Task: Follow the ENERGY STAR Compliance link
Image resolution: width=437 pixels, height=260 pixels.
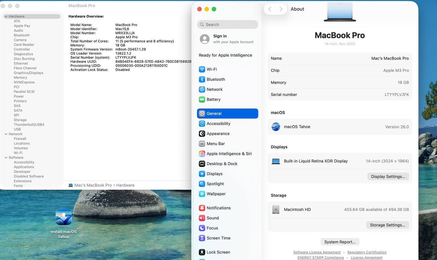Action: (321, 258)
